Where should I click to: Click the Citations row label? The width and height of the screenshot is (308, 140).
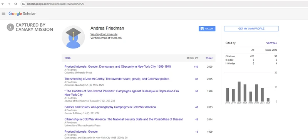(230, 56)
